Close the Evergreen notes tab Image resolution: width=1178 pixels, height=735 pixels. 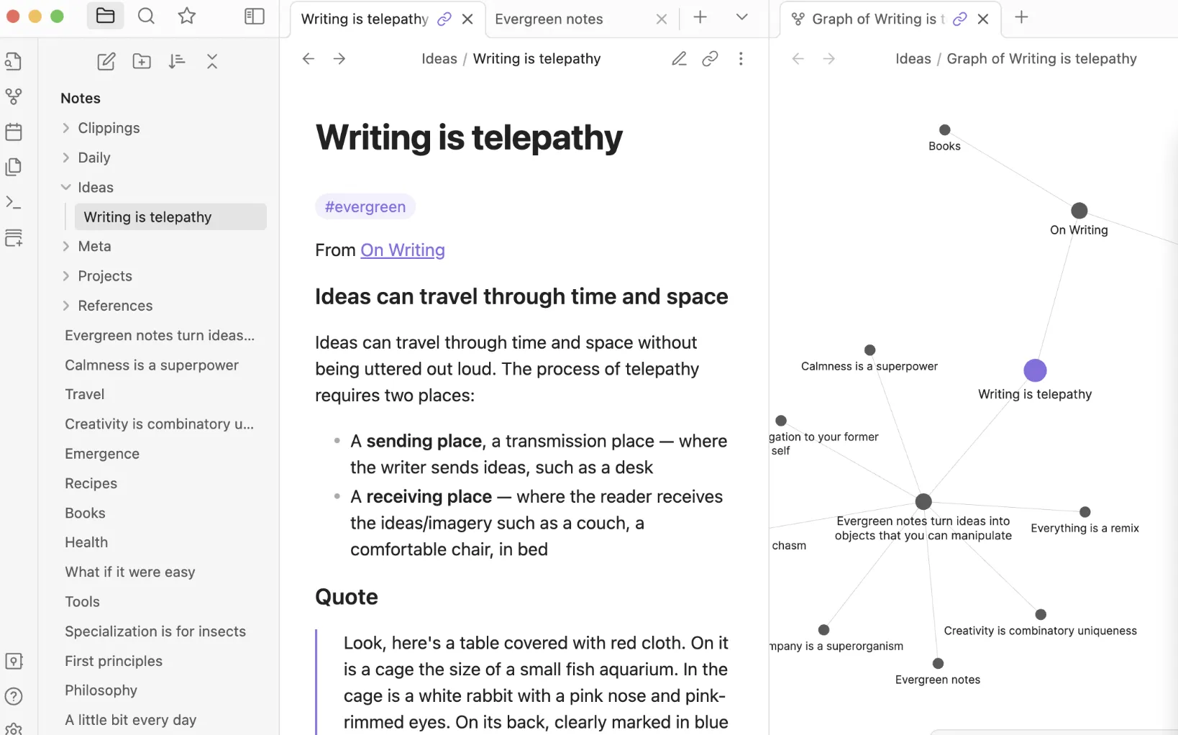point(662,19)
